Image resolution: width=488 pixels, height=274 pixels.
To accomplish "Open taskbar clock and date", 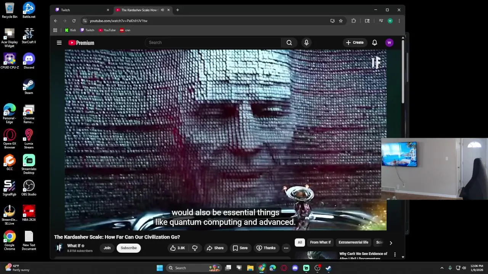I will (x=477, y=268).
